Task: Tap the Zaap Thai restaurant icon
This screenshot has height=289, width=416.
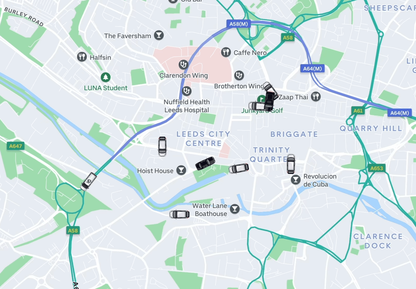Action: (316, 96)
